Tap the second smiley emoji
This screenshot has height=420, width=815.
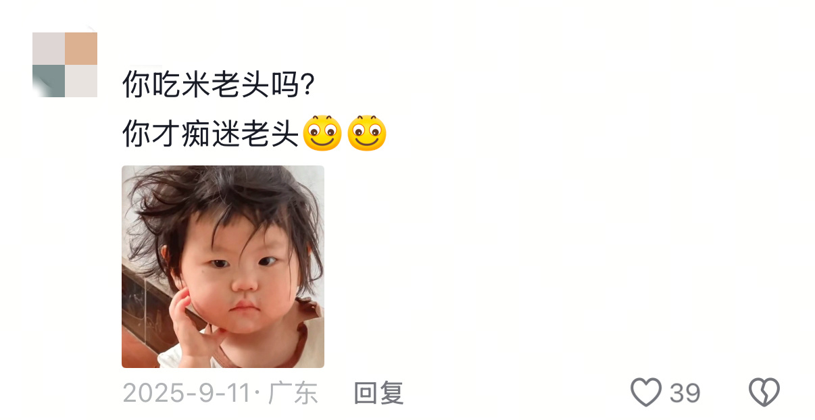point(367,133)
